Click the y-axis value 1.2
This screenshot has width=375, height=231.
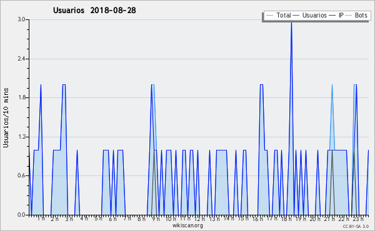(21, 137)
